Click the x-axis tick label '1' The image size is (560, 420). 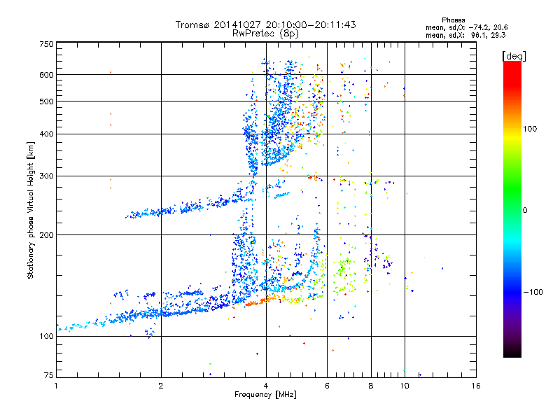(x=56, y=386)
